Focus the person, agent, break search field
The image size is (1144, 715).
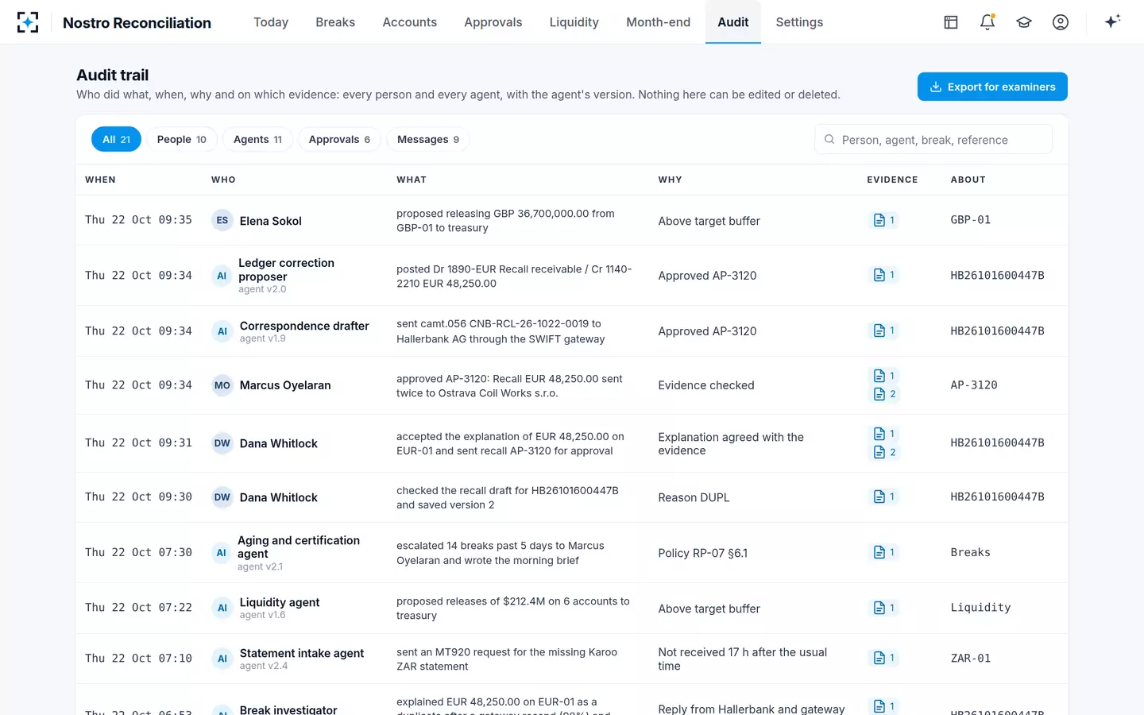coord(933,140)
